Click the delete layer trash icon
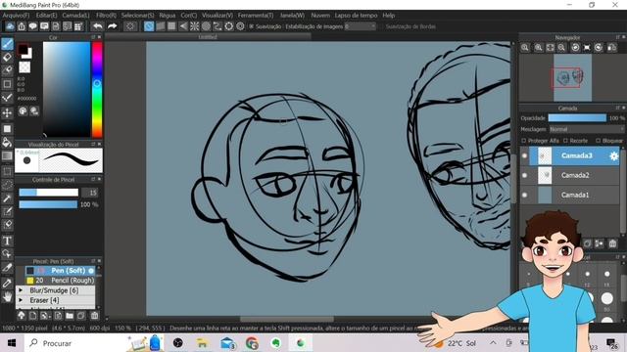This screenshot has width=627, height=352. pos(612,243)
